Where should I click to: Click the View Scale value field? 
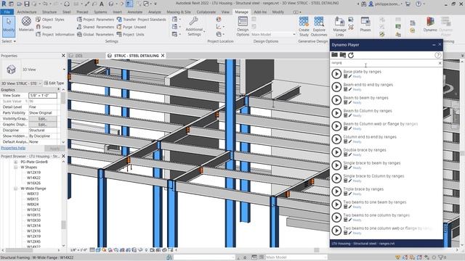pyautogui.click(x=43, y=96)
